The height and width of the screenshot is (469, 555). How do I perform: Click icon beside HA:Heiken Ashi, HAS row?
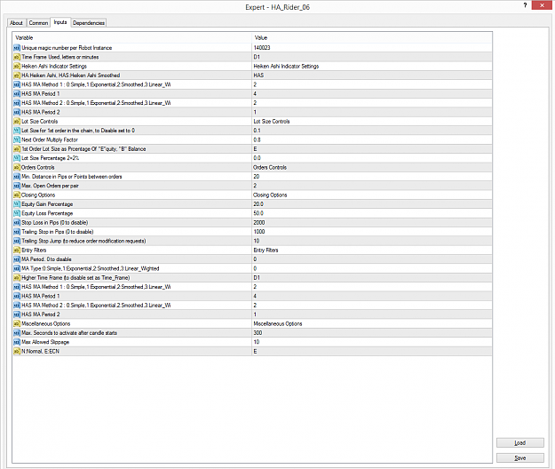click(x=17, y=76)
